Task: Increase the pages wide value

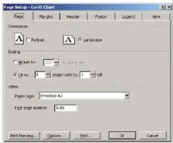Action: tap(48, 73)
